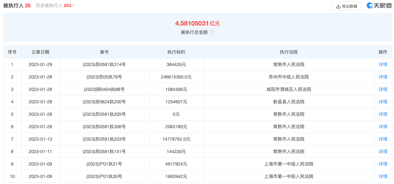Click the 执行标的 column header
Screen dimensions: 394x184
click(176, 52)
